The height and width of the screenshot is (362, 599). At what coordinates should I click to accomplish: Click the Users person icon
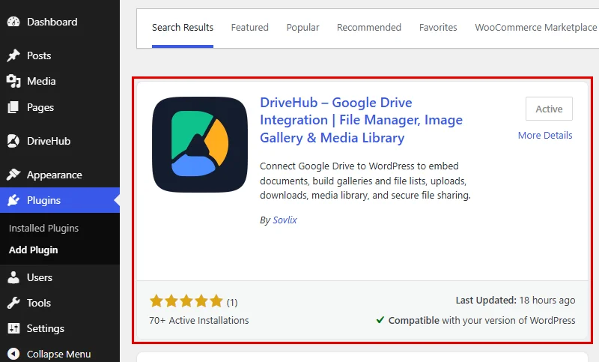pyautogui.click(x=13, y=277)
